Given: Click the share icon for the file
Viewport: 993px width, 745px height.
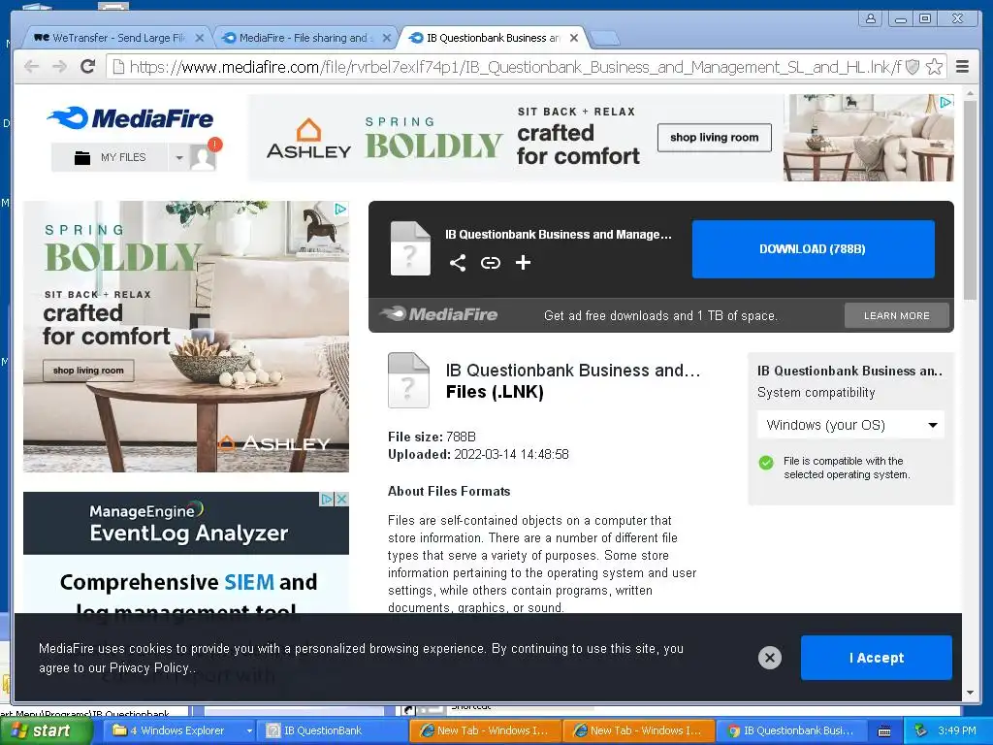Looking at the screenshot, I should click(458, 262).
